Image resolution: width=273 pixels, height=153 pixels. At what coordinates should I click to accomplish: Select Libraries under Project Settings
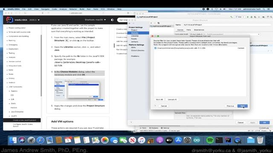tap(135, 36)
